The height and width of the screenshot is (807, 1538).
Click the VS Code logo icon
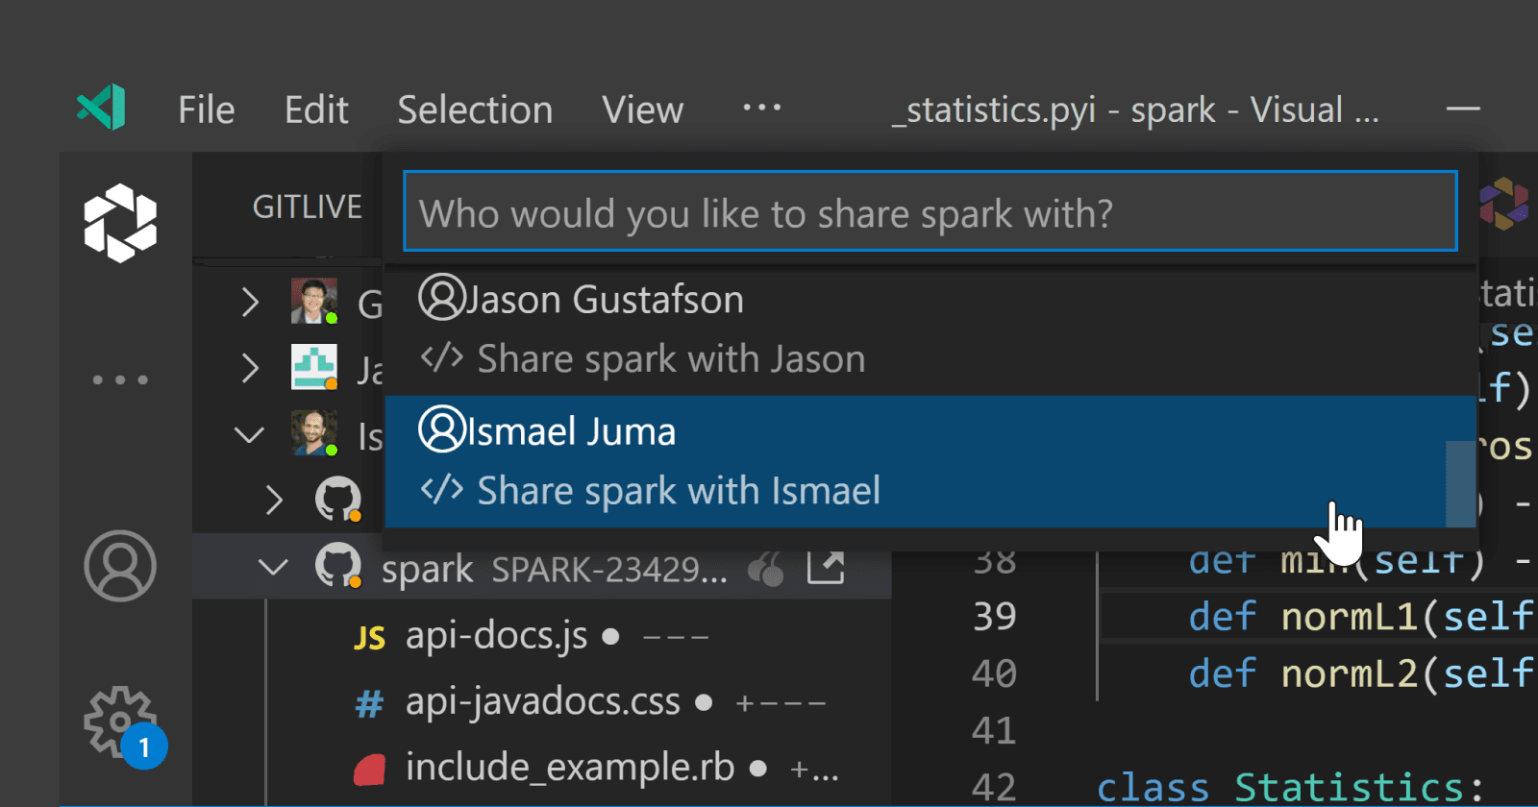click(102, 108)
